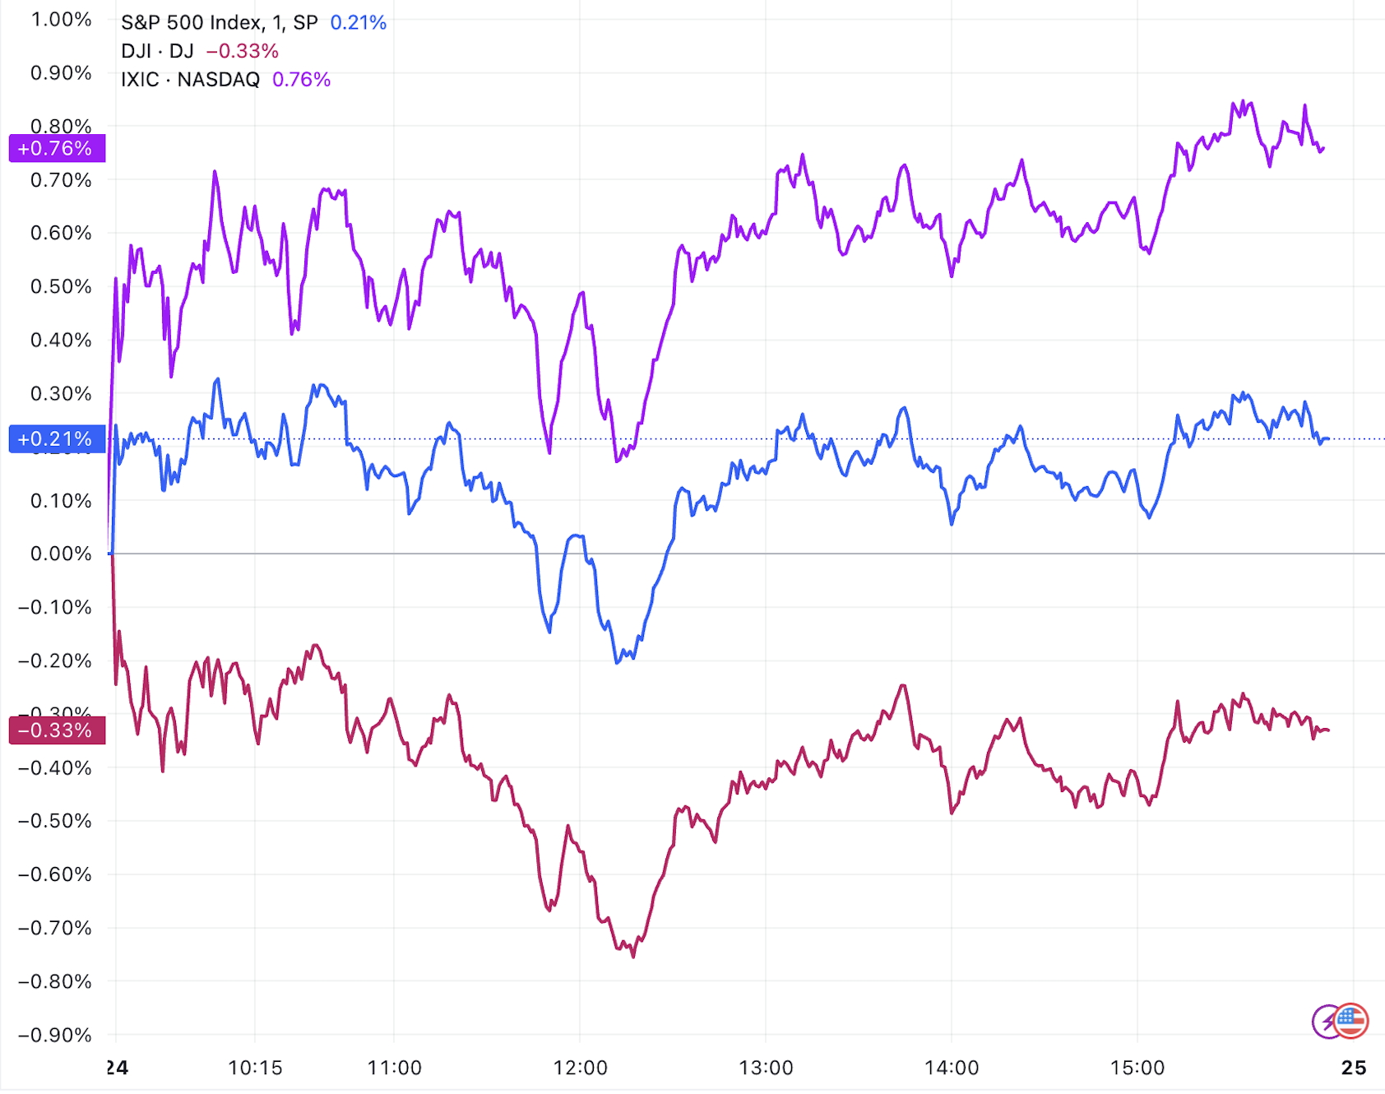Click the purple lightning bolt icon
This screenshot has height=1094, width=1385.
(1326, 1022)
